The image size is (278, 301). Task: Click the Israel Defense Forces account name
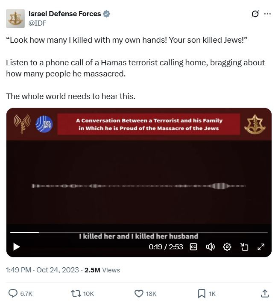click(65, 14)
